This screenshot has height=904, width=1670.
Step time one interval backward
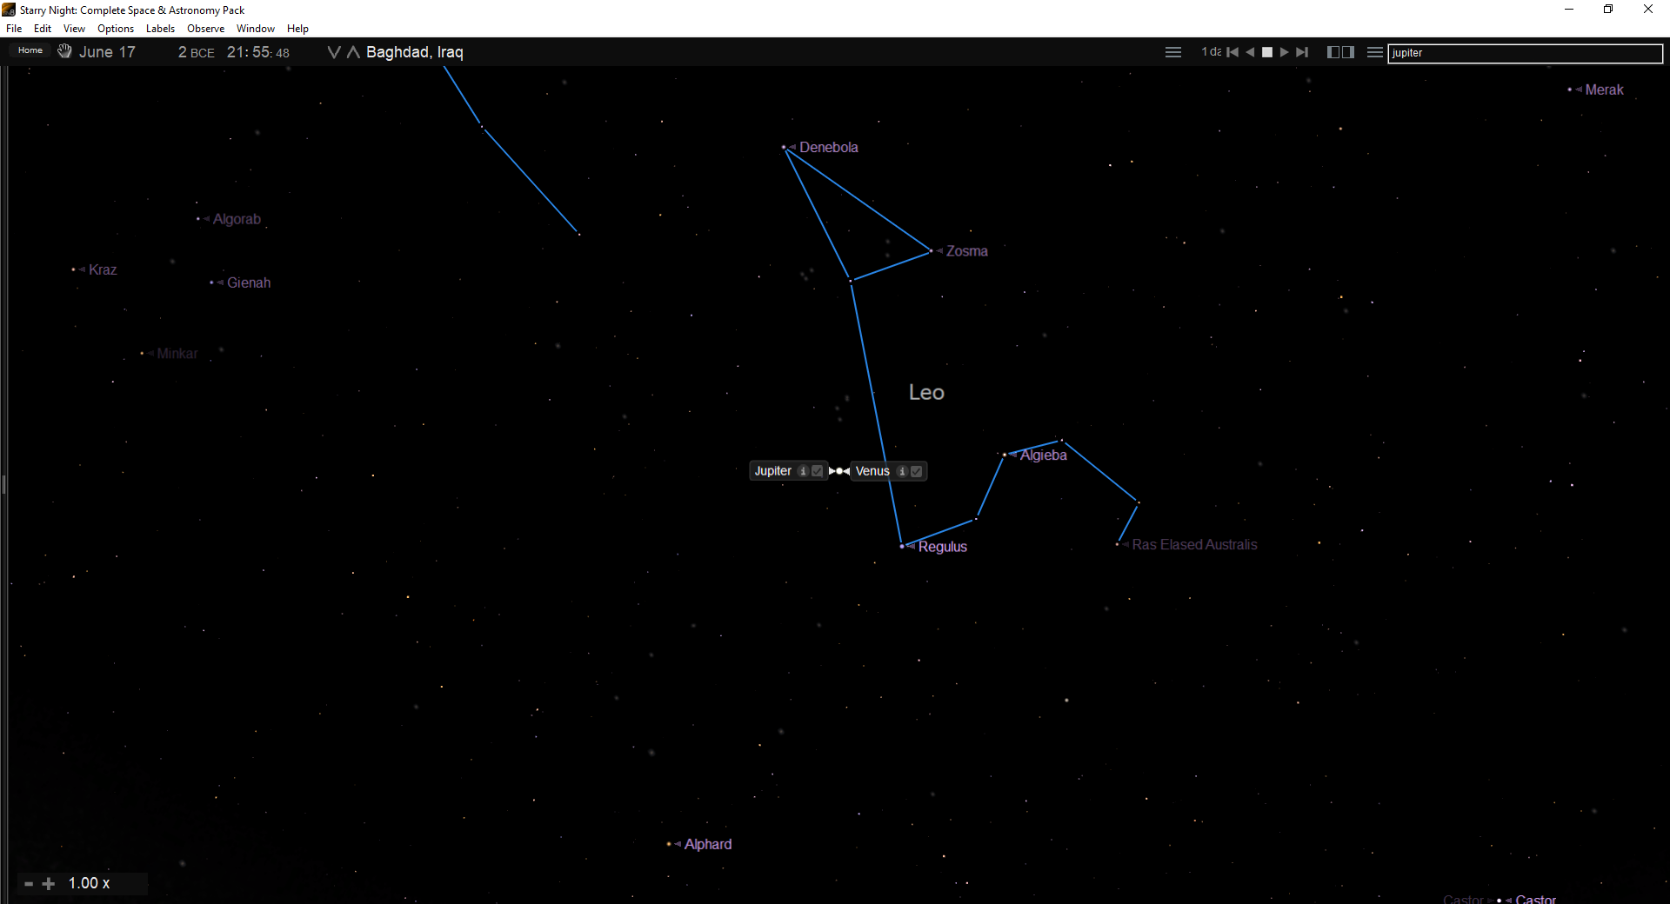pyautogui.click(x=1232, y=52)
